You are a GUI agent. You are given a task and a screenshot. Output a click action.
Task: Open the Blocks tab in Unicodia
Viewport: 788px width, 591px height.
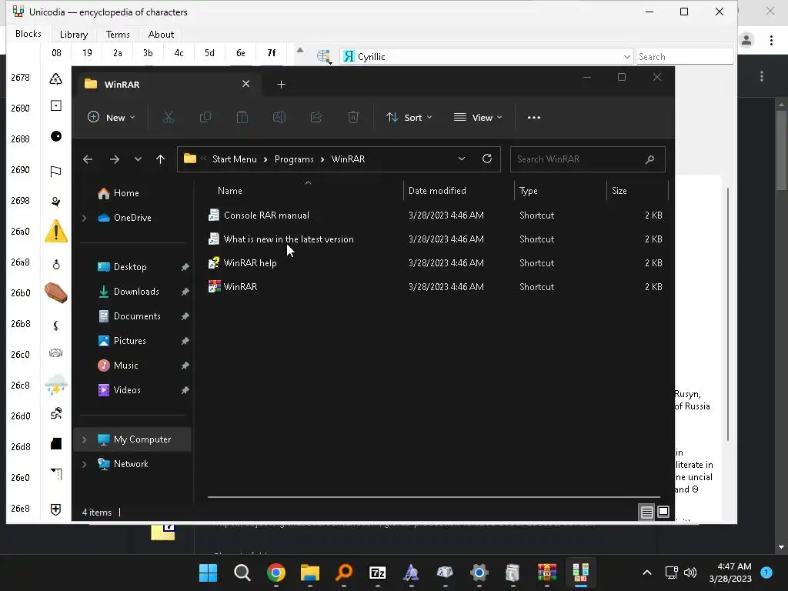pos(28,34)
